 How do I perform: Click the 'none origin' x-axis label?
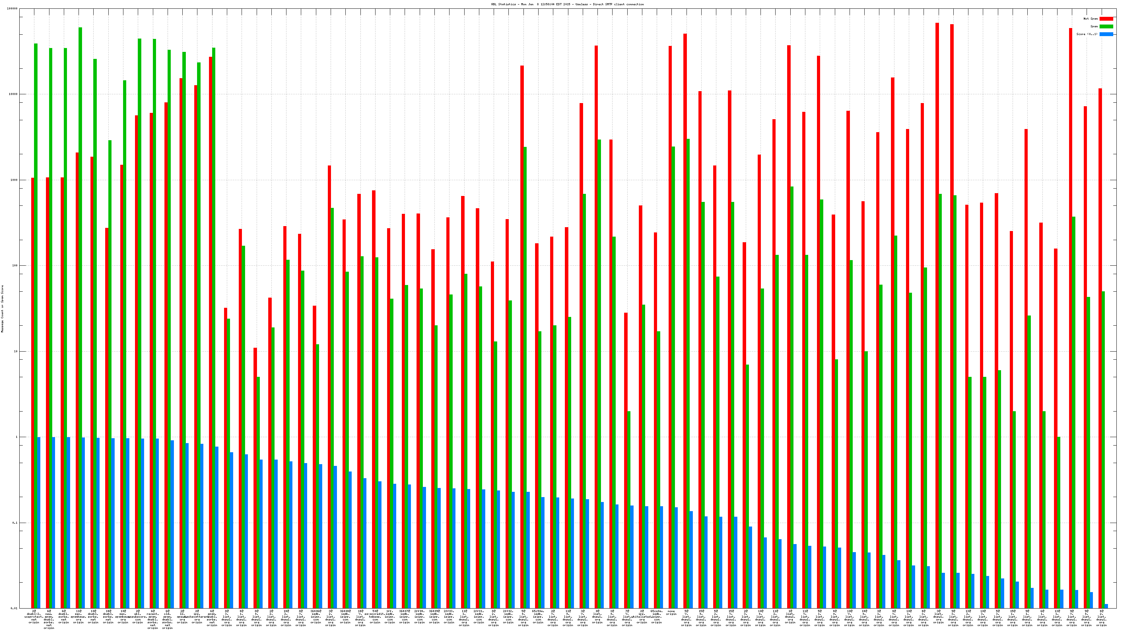tap(671, 613)
